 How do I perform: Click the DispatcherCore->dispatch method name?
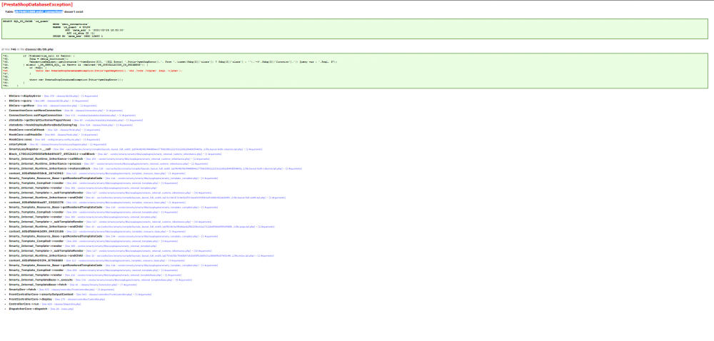pos(29,309)
